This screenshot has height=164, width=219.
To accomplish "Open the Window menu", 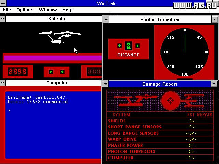I will coord(48,10).
